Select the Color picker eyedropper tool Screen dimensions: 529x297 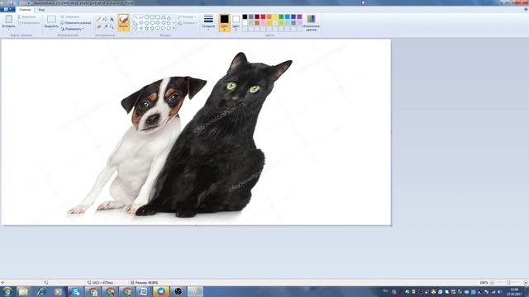[x=105, y=26]
